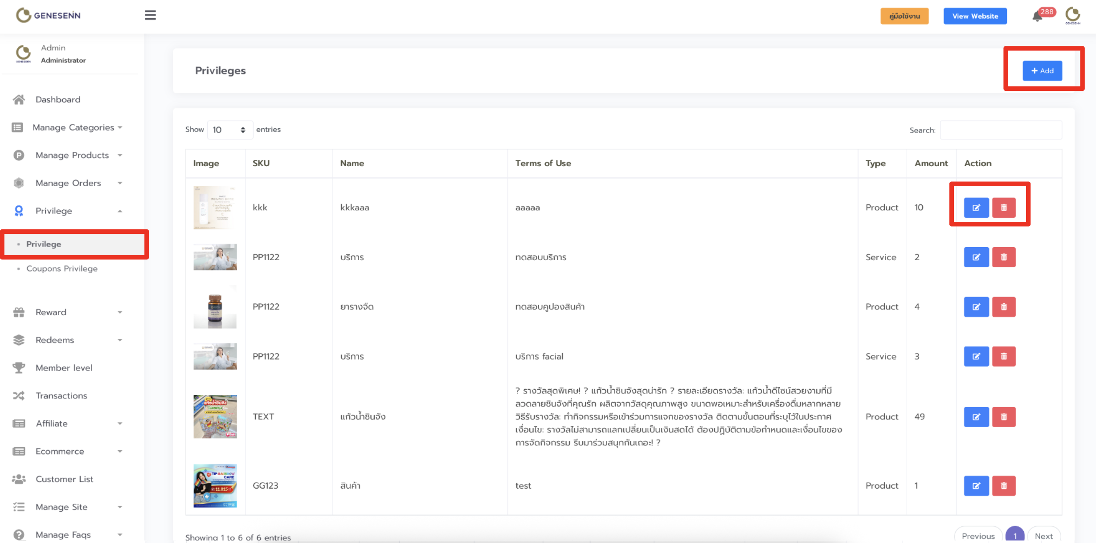Viewport: 1096px width, 546px height.
Task: Click in the Search input field
Action: click(x=1000, y=130)
